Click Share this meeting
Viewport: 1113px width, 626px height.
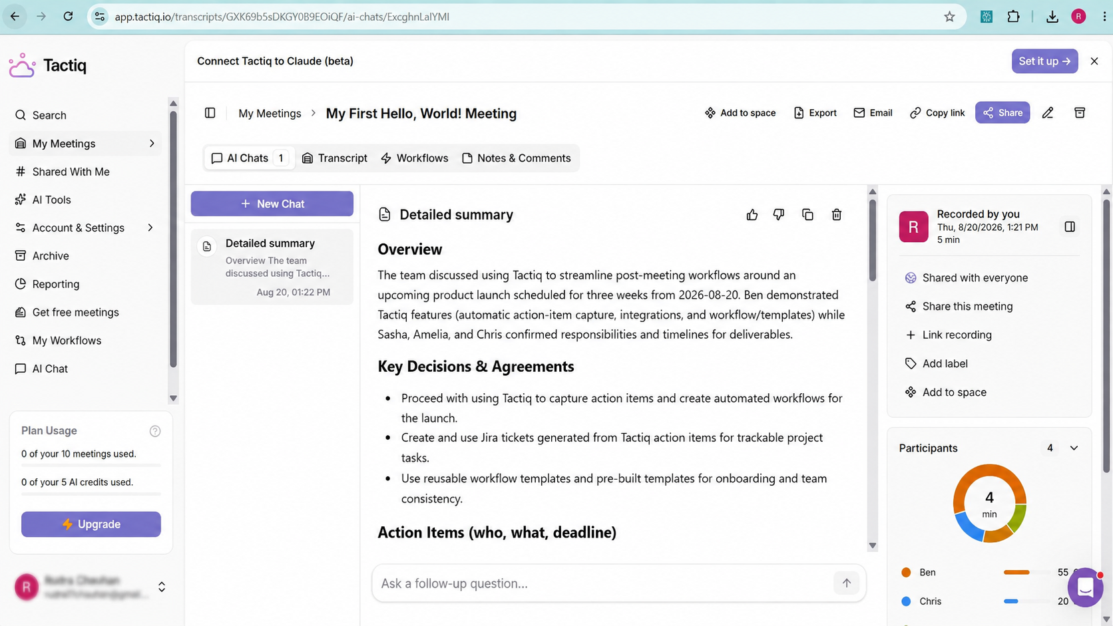coord(959,307)
